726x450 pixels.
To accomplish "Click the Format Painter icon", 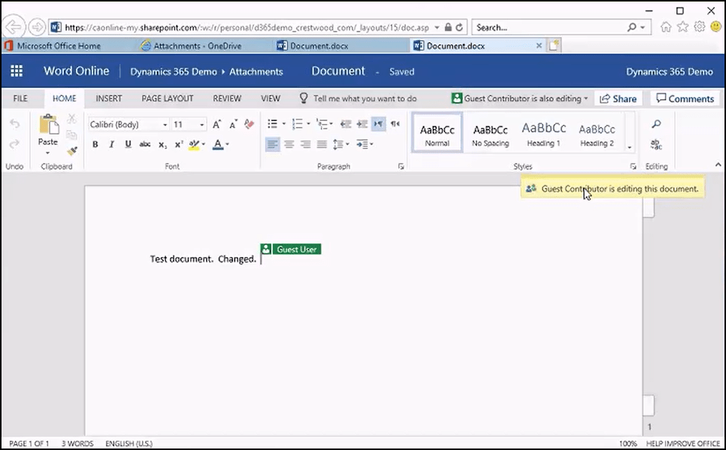I will 71,152.
